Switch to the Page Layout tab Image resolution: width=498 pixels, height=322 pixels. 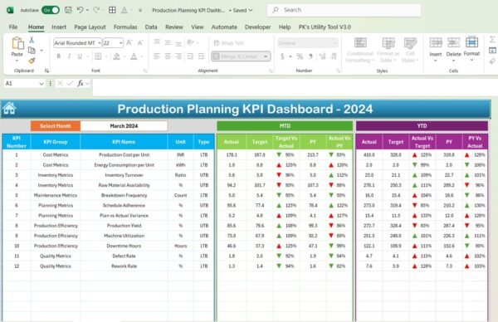[90, 27]
